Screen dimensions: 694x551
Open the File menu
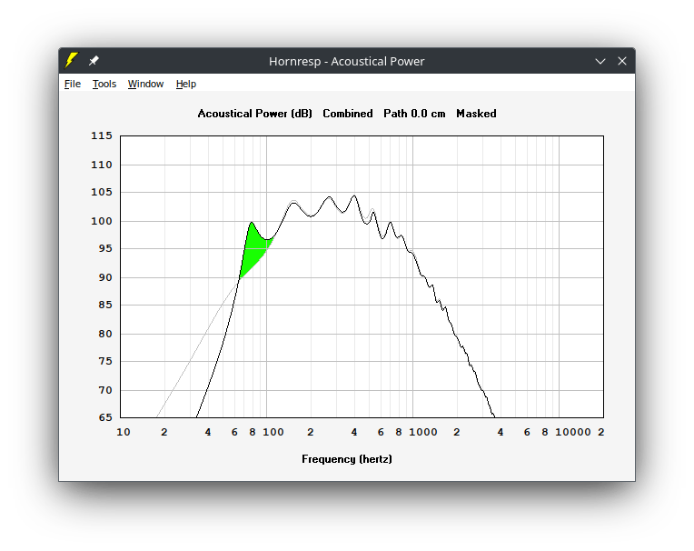pos(73,84)
